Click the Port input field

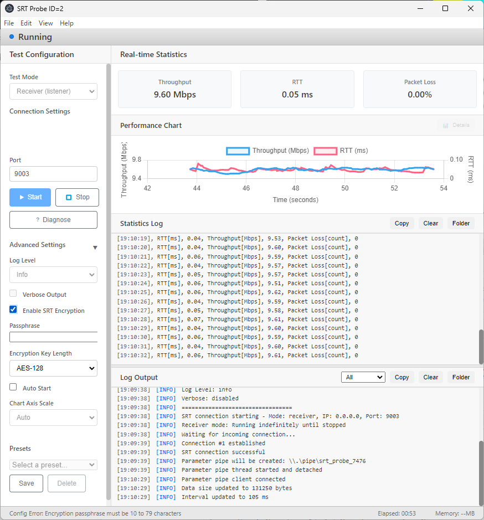click(53, 174)
